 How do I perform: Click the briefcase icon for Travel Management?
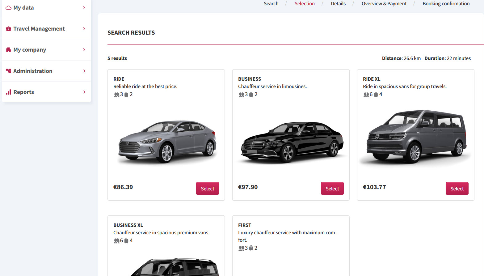[9, 29]
